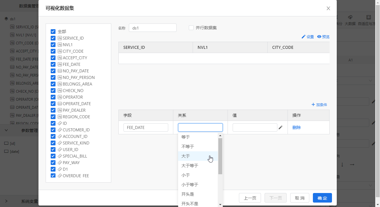Uncheck the ACCEPT_CITY field checkbox
Viewport: 380px width, 207px height.
coord(53,58)
